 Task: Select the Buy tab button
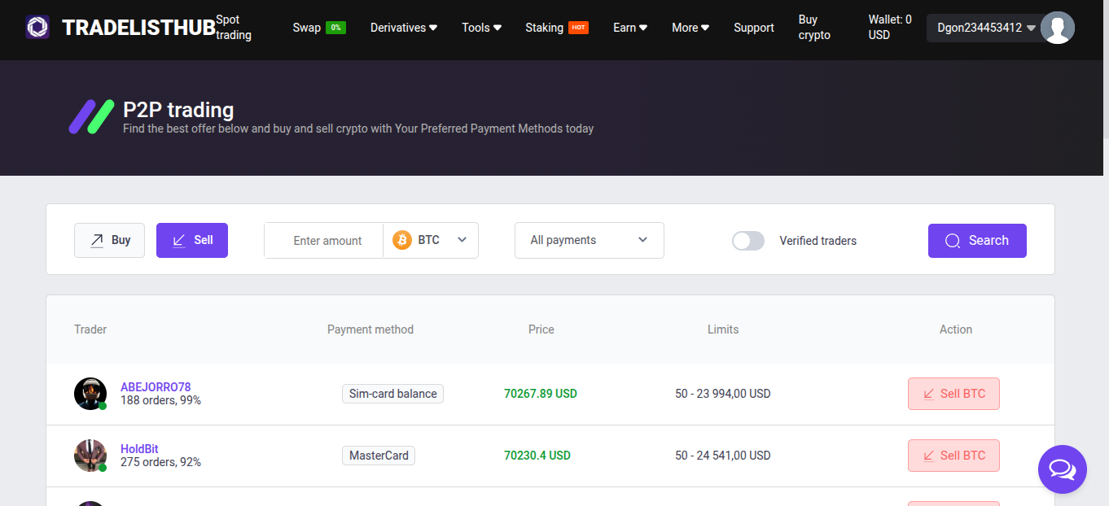click(x=109, y=240)
